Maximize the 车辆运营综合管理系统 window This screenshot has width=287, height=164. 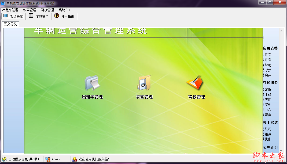pyautogui.click(x=270, y=2)
